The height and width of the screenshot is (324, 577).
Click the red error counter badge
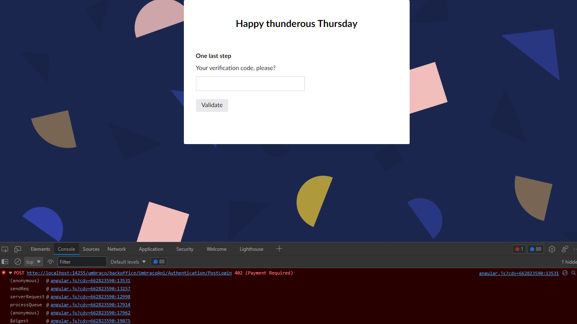click(519, 249)
